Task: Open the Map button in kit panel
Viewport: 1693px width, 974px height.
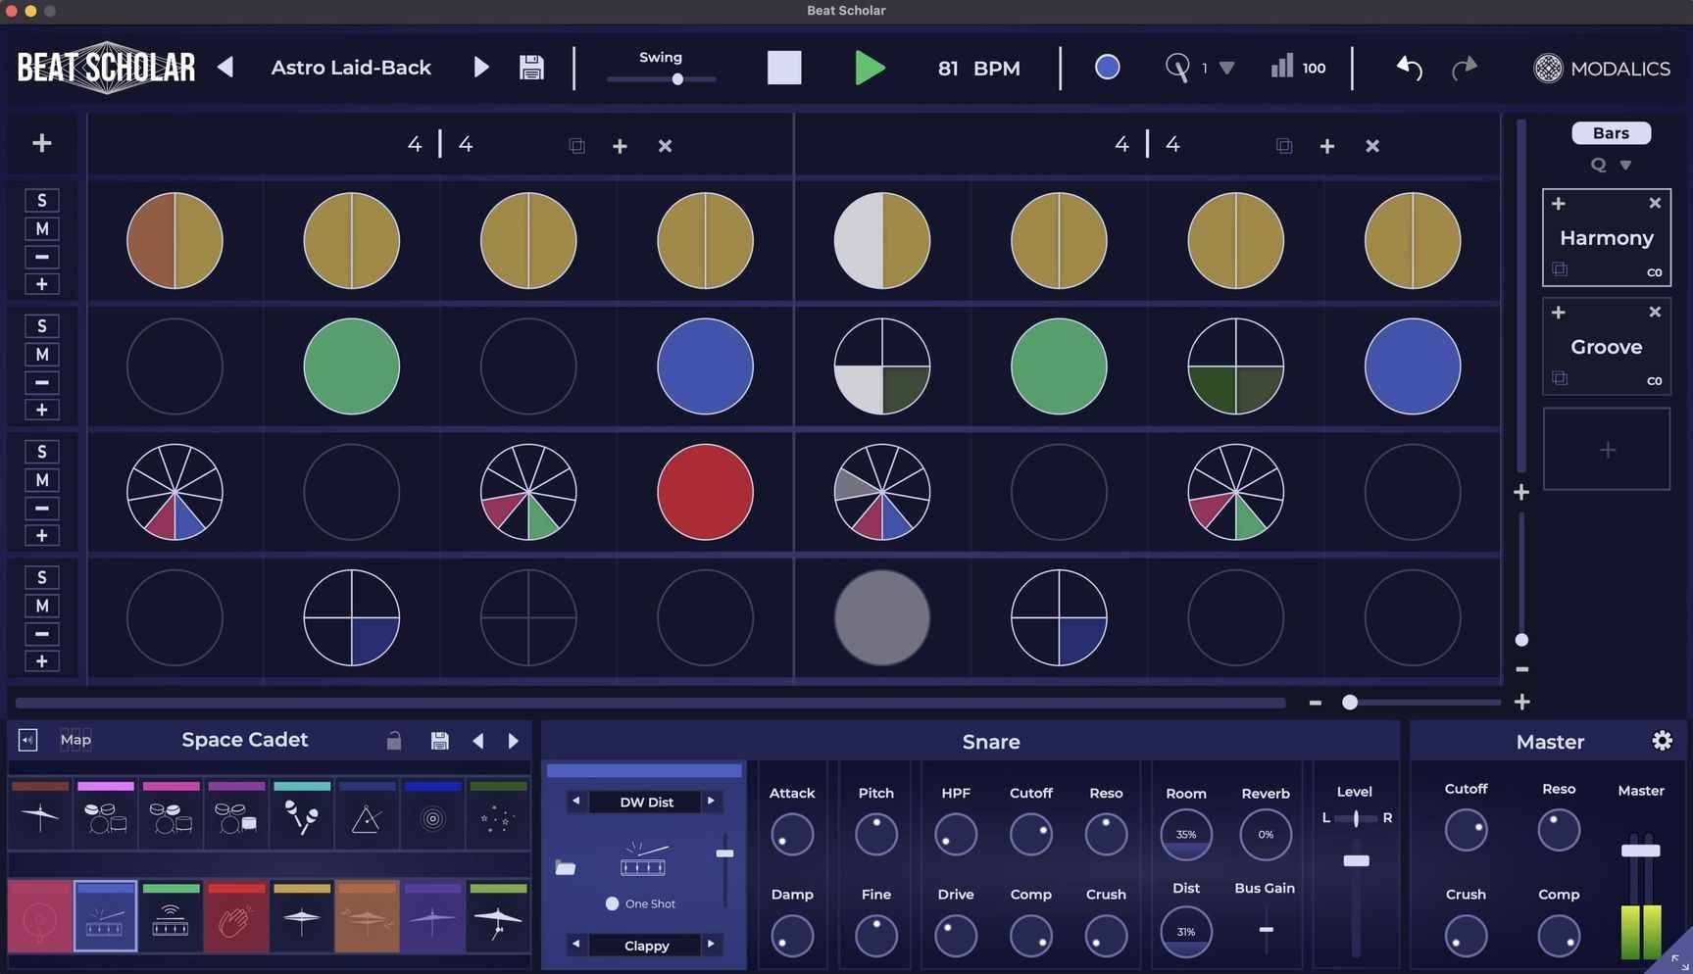Action: (75, 740)
